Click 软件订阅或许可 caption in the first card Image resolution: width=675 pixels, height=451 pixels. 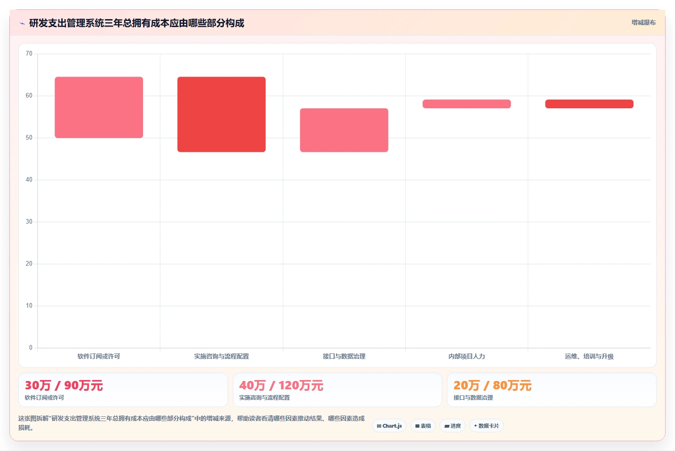click(44, 398)
